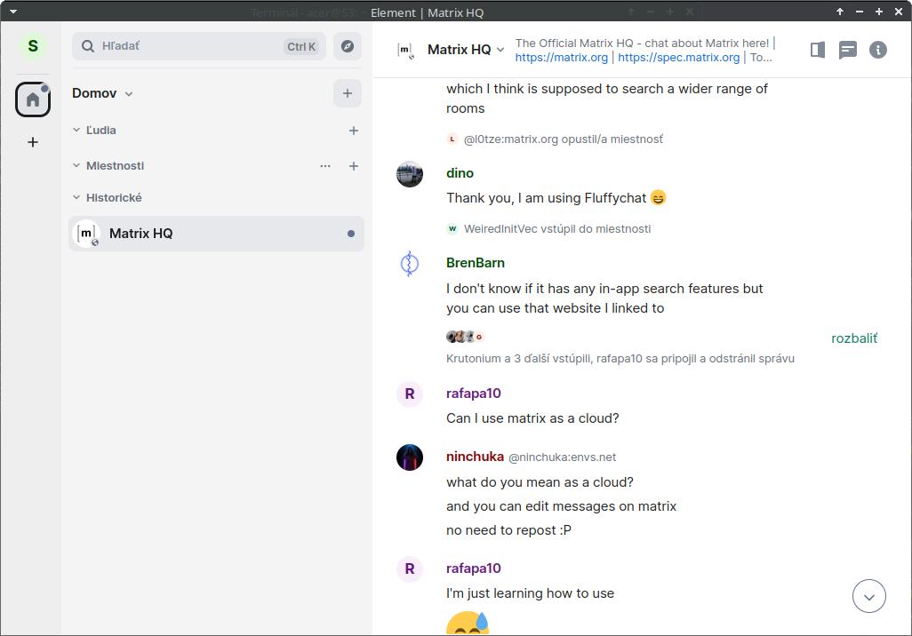Screen dimensions: 912x636
Task: Open the https://matrix.org link
Action: pos(561,58)
